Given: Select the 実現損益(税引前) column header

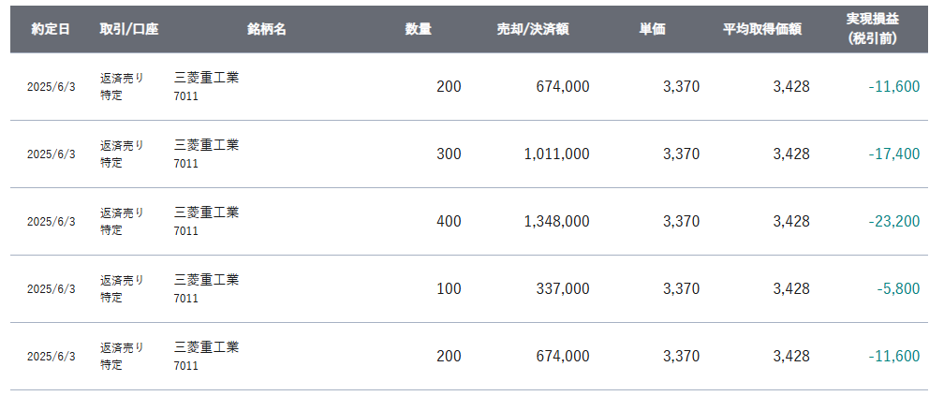Looking at the screenshot, I should pos(873,30).
